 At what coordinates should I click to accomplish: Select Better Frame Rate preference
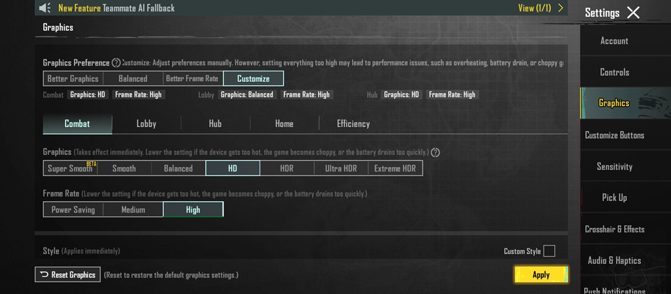(x=192, y=79)
